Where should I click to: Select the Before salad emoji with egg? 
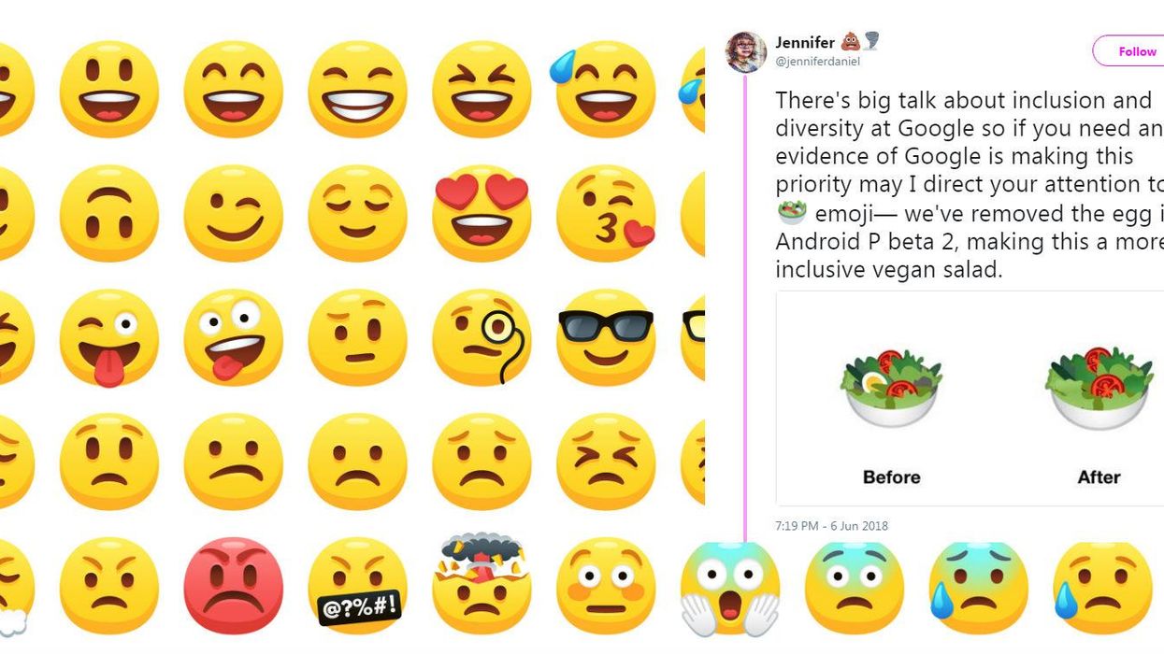tap(891, 387)
